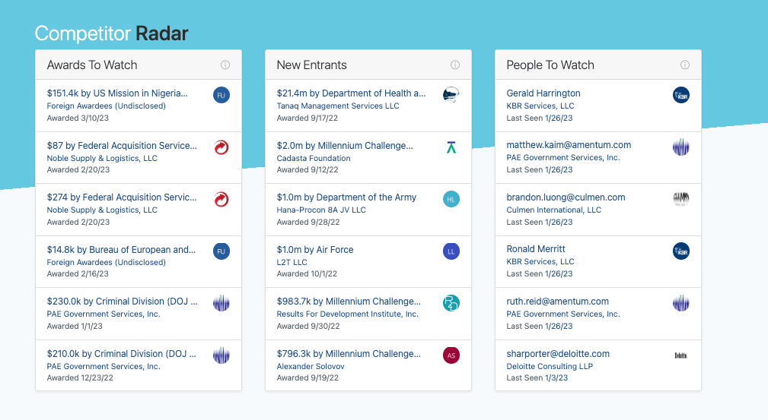This screenshot has width=768, height=420.
Task: Click the Culmen International logo thumbnail
Action: [681, 199]
